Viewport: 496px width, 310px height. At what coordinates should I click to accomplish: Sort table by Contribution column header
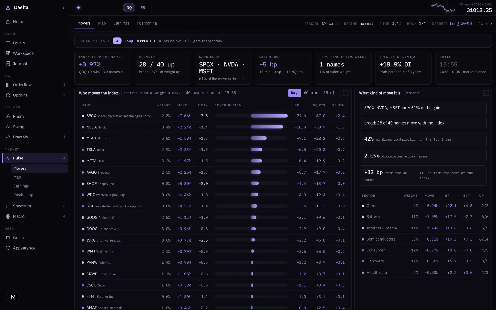[x=228, y=105]
